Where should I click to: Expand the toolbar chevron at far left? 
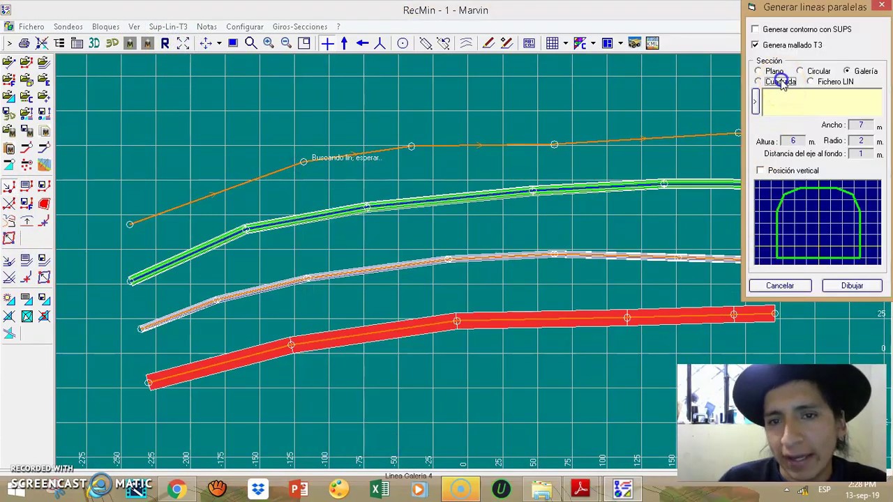point(9,43)
